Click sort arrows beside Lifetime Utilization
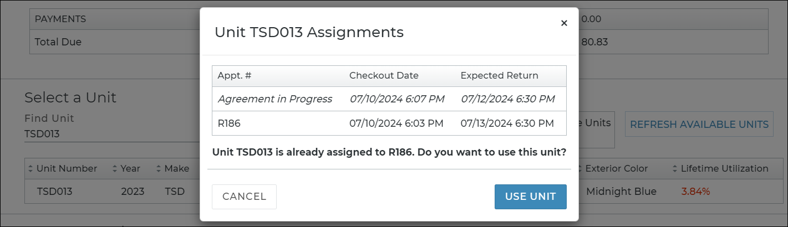Image resolution: width=788 pixels, height=227 pixels. pos(675,168)
